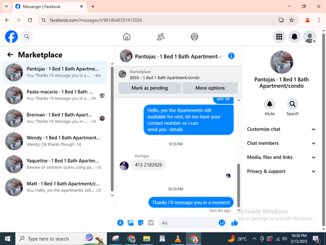Open the Friends icon in top nav
This screenshot has width=326, height=245.
click(160, 37)
